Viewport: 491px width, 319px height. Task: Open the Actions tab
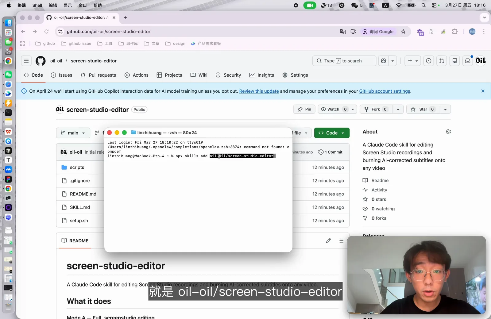coord(137,75)
